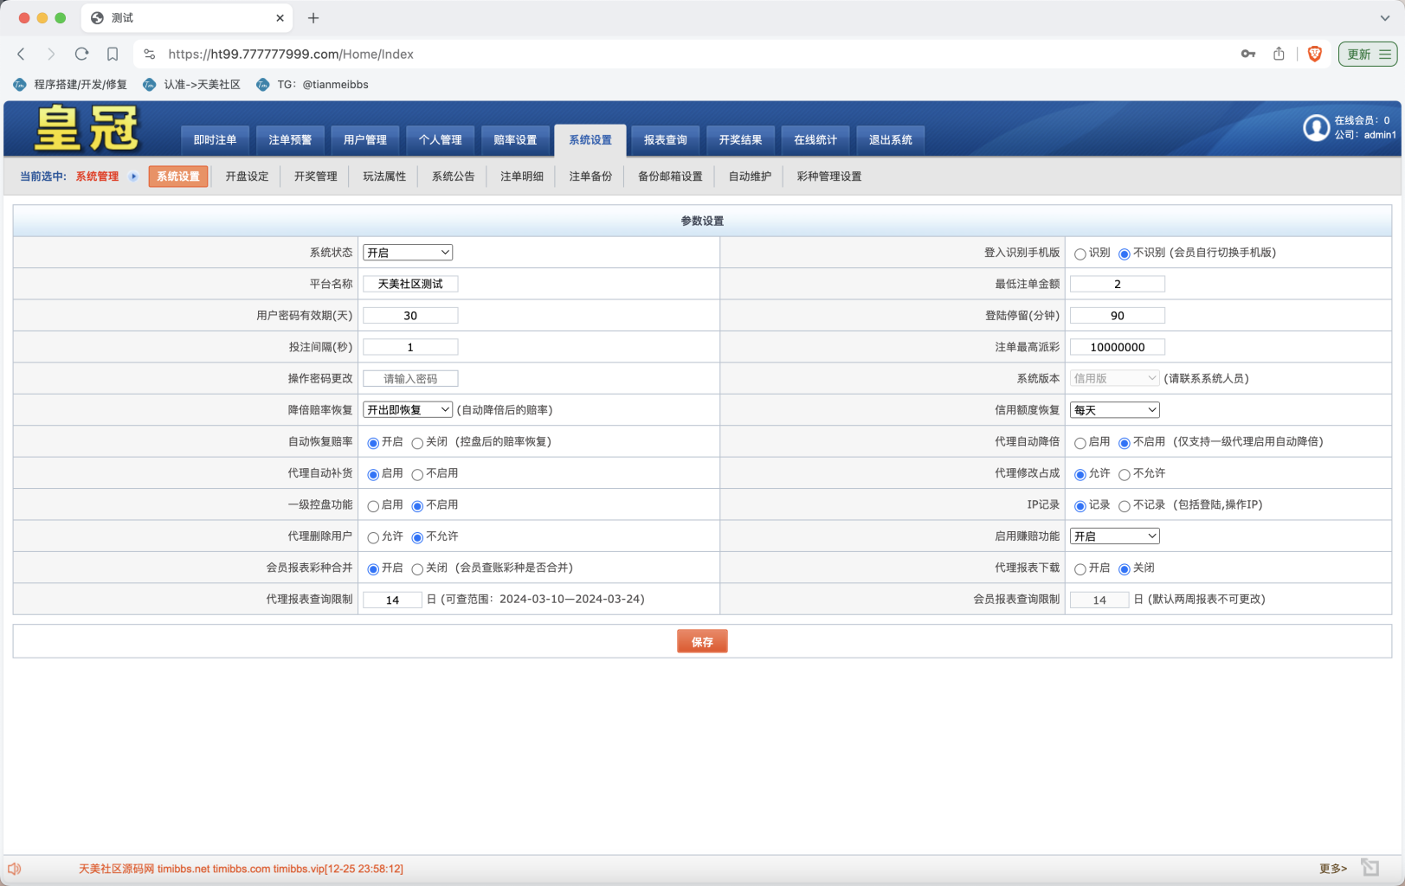Click the speaker icon in the footer
The image size is (1405, 886).
pyautogui.click(x=15, y=868)
